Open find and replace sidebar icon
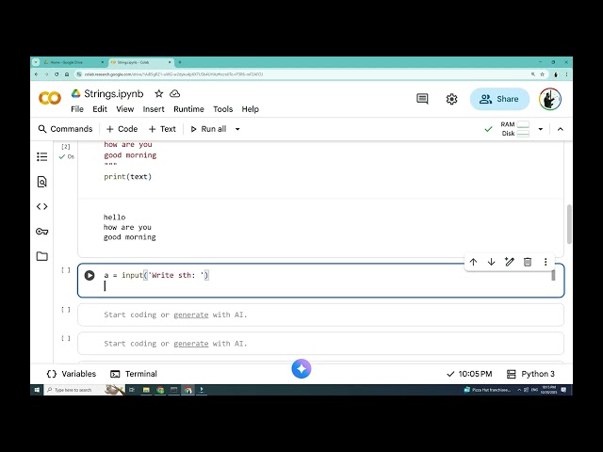The image size is (603, 452). click(x=41, y=182)
